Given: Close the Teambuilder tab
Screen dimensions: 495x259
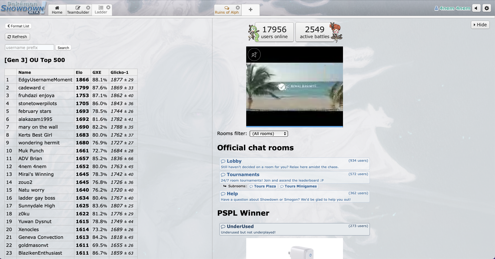Looking at the screenshot, I should 88,7.
